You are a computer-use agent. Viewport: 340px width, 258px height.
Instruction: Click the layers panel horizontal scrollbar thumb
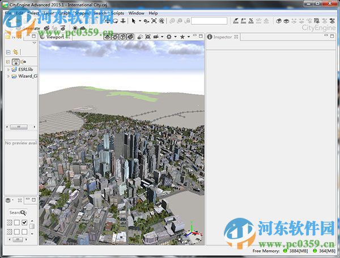click(18, 239)
